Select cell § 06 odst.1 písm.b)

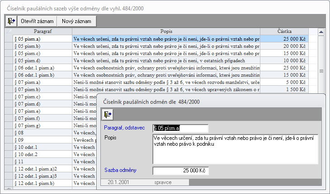[42, 75]
